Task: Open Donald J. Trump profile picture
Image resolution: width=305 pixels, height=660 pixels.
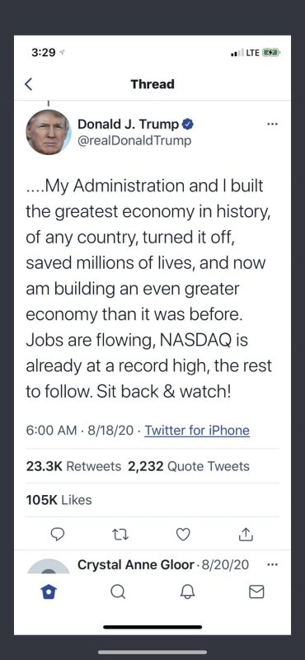Action: (x=49, y=132)
